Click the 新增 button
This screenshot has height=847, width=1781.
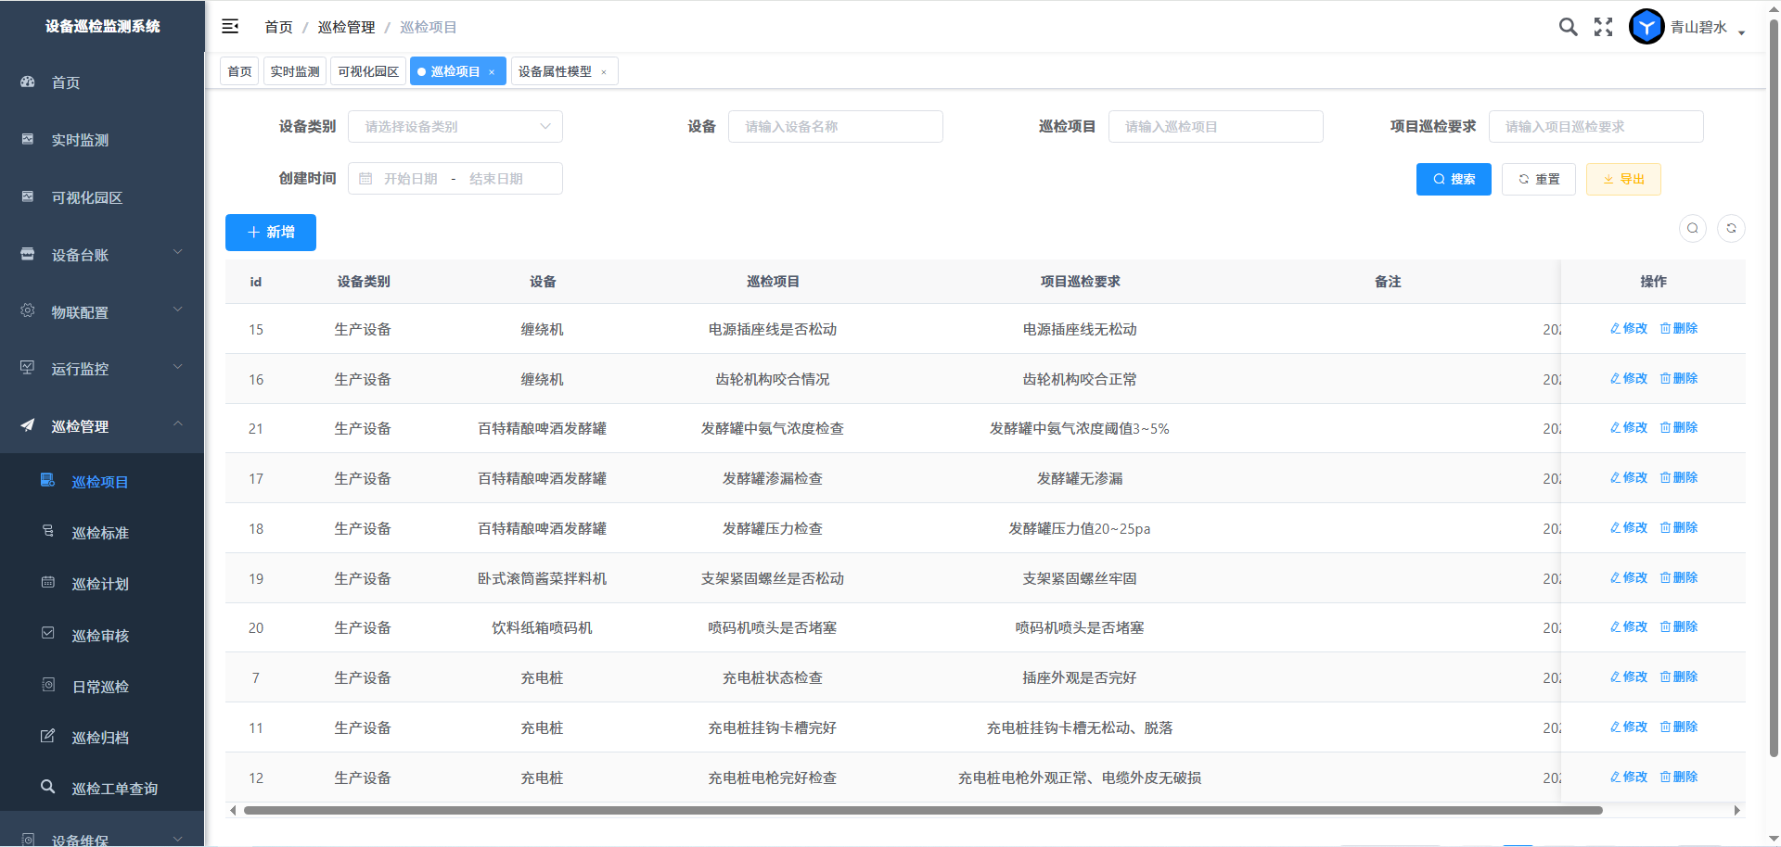(271, 233)
